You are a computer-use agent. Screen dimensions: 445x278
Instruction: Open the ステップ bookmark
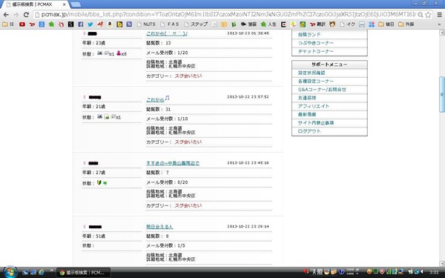(x=196, y=24)
